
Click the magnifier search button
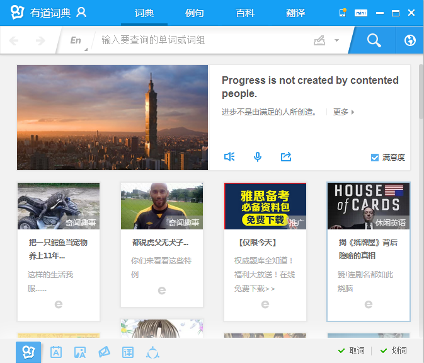tap(374, 41)
